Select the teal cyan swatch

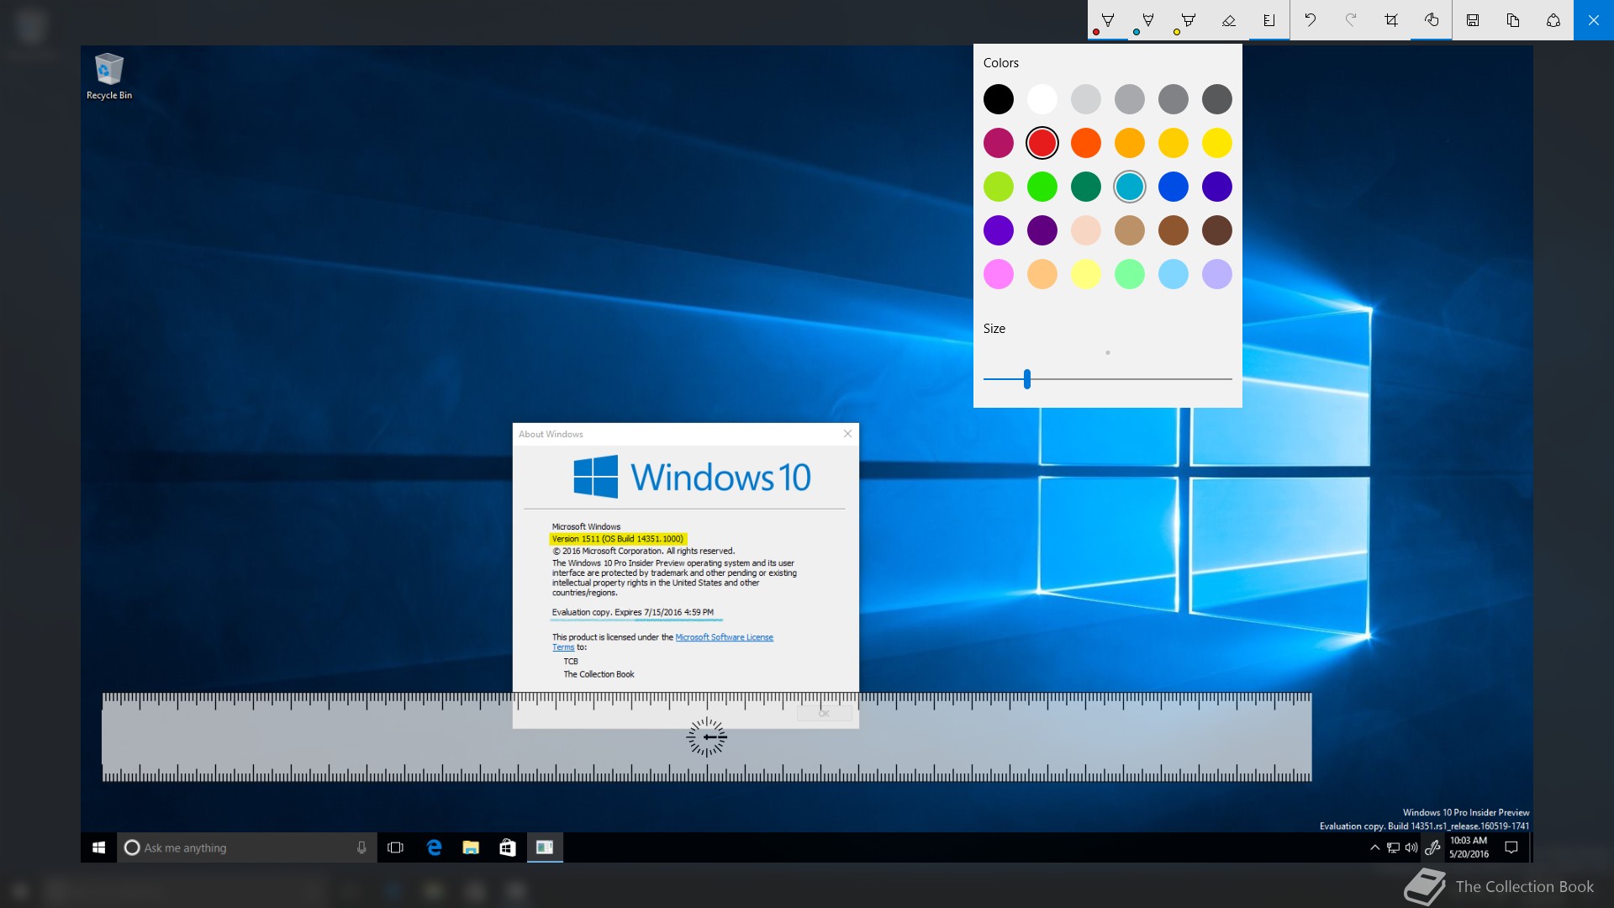1130,187
